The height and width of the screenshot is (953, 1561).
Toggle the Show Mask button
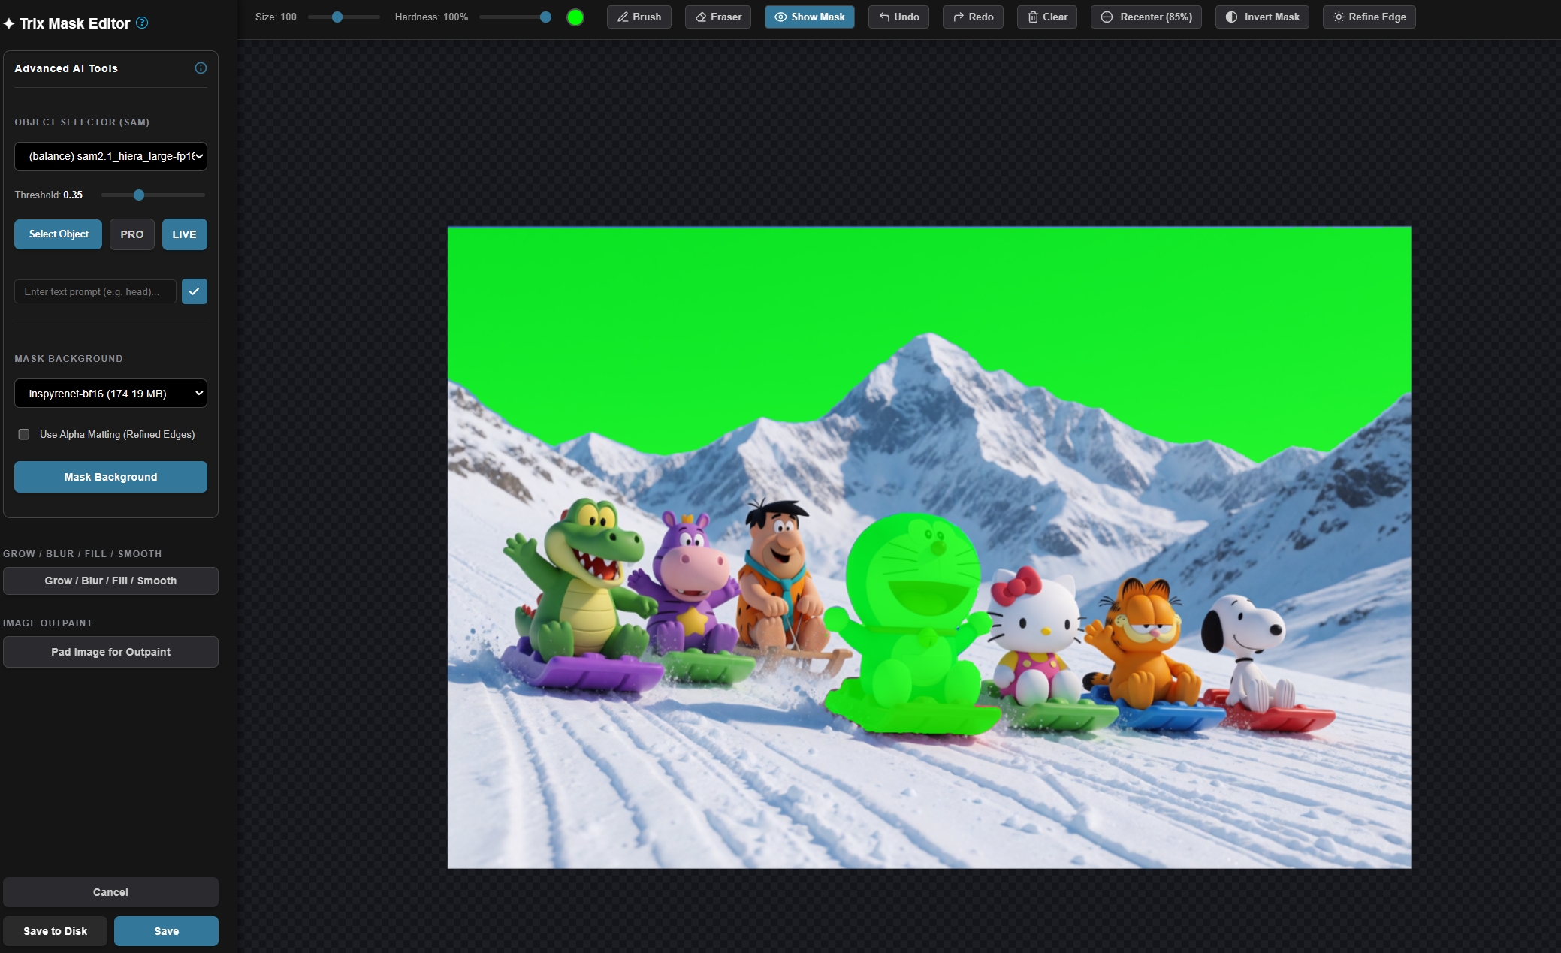point(809,17)
